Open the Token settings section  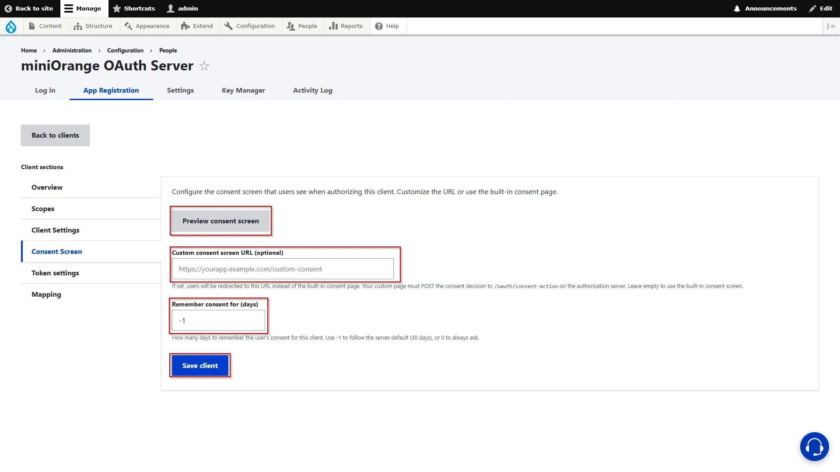[x=91, y=273]
